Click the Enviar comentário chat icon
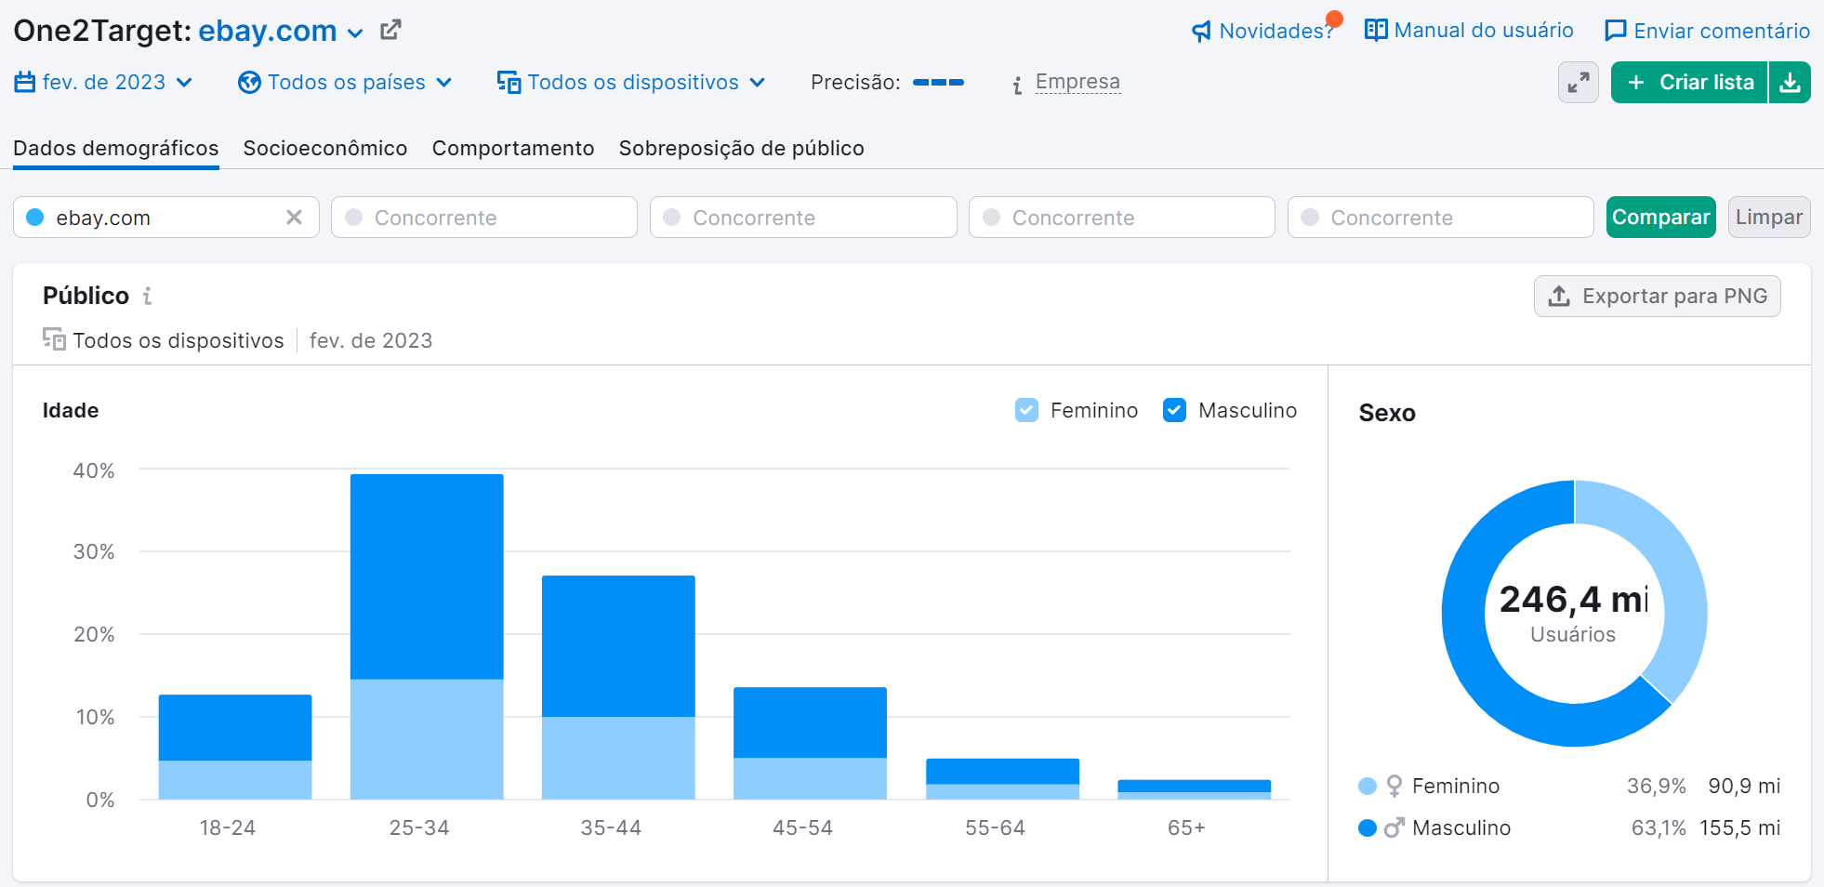The height and width of the screenshot is (887, 1824). (x=1616, y=31)
